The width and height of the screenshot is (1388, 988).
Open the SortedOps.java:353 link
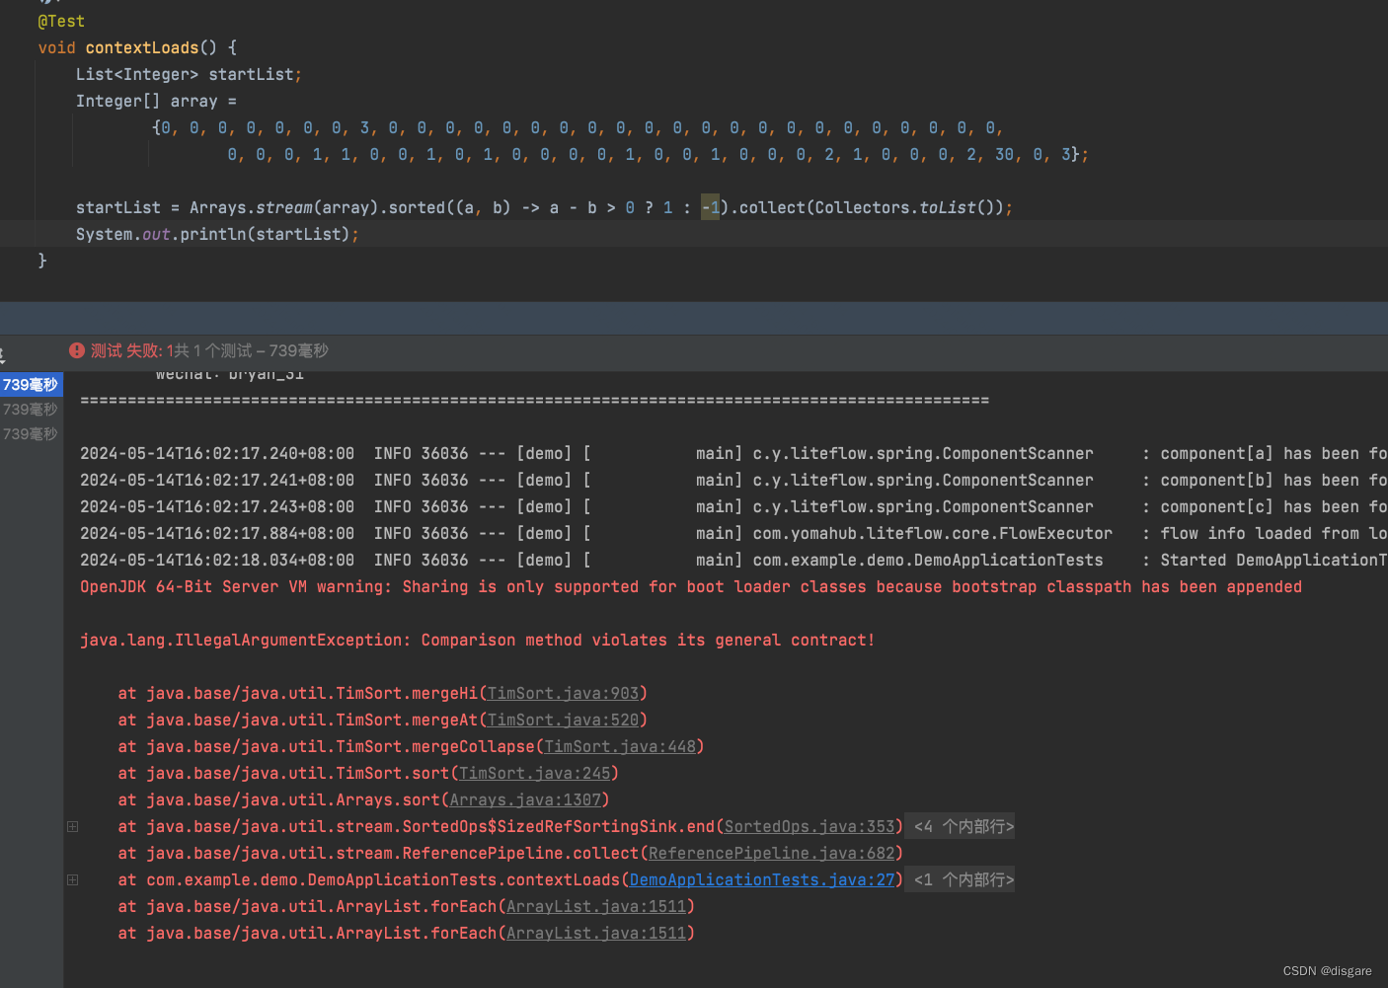pos(810,827)
